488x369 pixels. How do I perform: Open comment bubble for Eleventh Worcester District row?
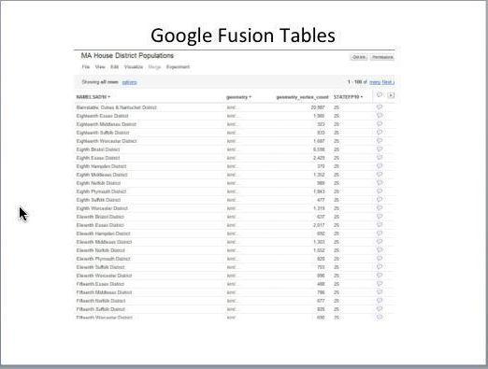pos(380,276)
